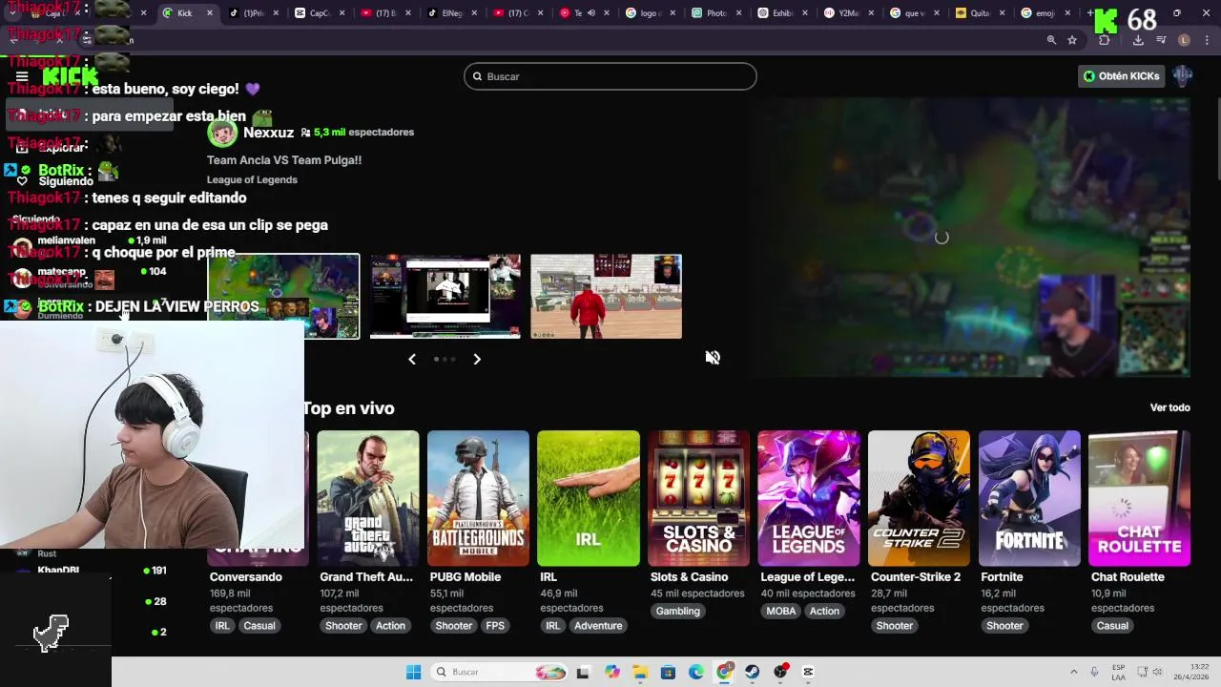Click the Obtén KICKs button
Screen dimensions: 1221x687
pyautogui.click(x=1122, y=76)
